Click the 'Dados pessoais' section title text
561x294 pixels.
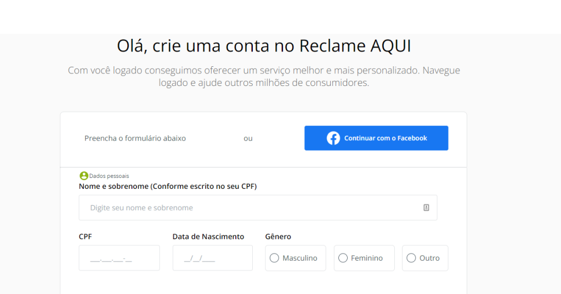109,176
